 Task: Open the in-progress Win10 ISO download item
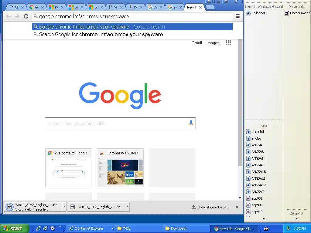coord(33,207)
